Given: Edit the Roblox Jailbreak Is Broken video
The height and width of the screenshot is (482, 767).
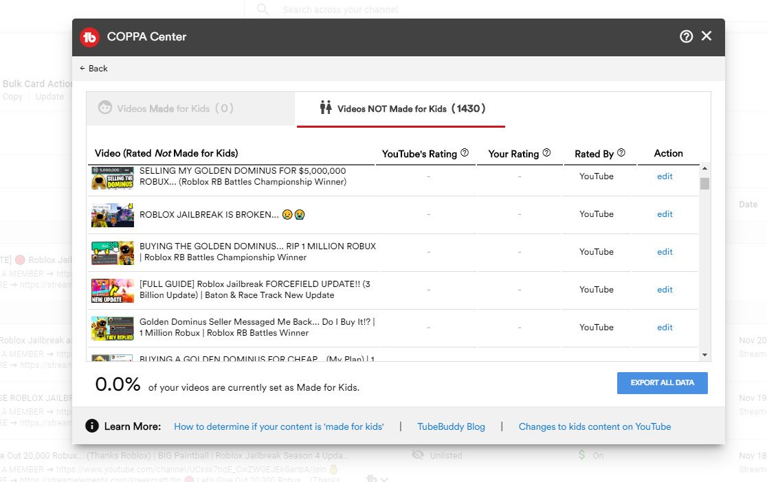Looking at the screenshot, I should point(665,214).
